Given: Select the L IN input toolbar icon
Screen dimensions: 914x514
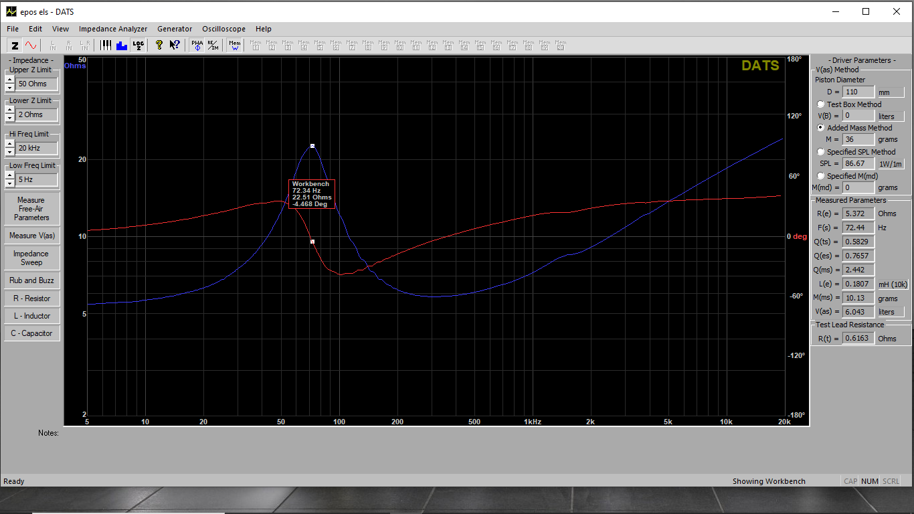Looking at the screenshot, I should coord(53,46).
